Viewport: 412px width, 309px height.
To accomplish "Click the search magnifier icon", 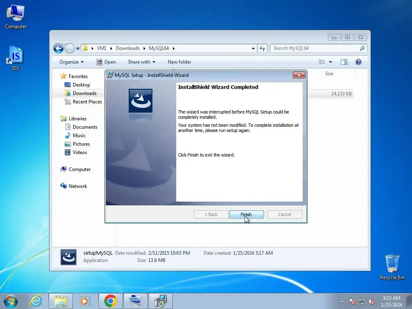I will pos(363,48).
